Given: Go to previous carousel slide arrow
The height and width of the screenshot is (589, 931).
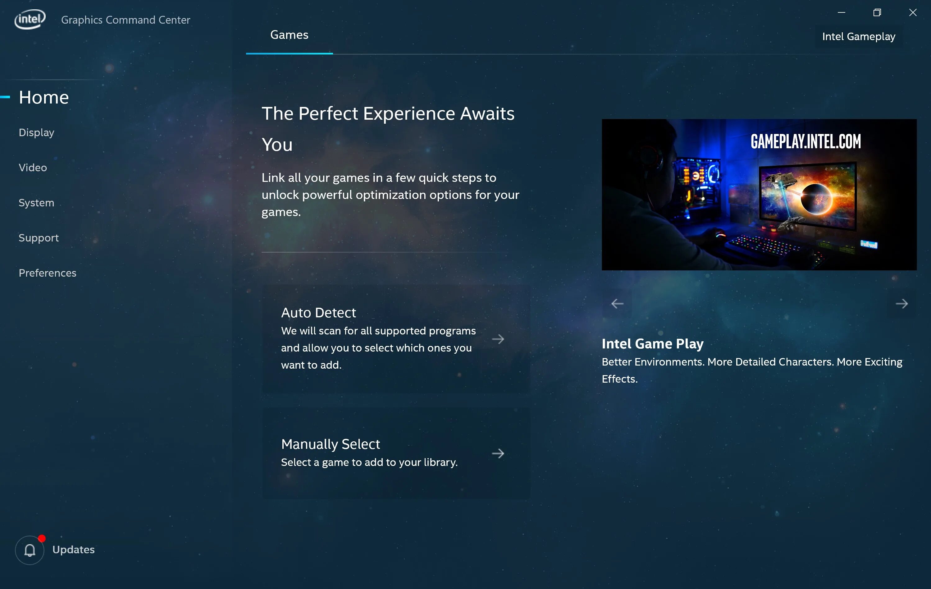Looking at the screenshot, I should click(617, 304).
